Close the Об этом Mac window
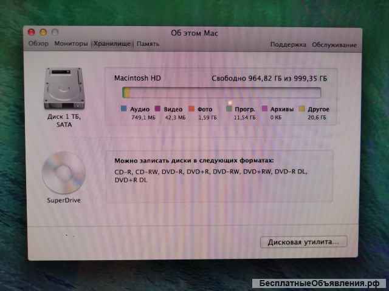The width and height of the screenshot is (389, 291). tap(32, 32)
